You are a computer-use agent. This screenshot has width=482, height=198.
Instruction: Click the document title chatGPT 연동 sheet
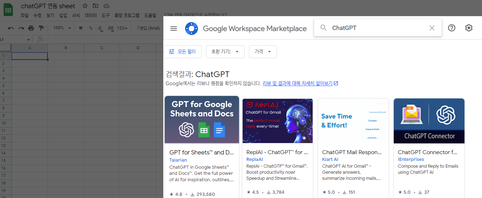(x=48, y=6)
